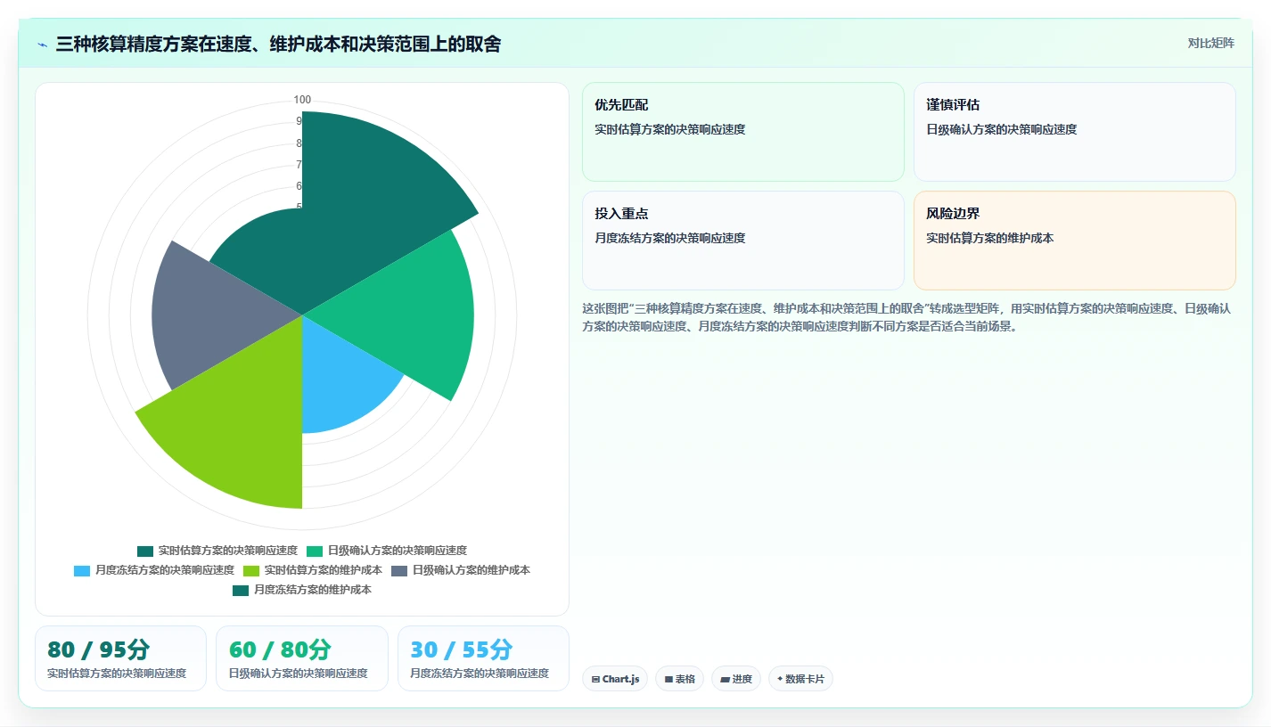This screenshot has height=727, width=1271.
Task: Open the 投入重点 card
Action: click(x=743, y=241)
